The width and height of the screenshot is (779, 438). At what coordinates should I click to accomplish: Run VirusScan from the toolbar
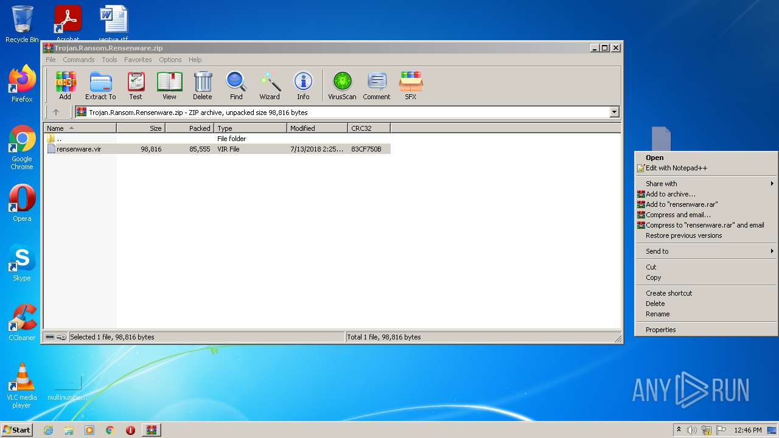click(342, 86)
